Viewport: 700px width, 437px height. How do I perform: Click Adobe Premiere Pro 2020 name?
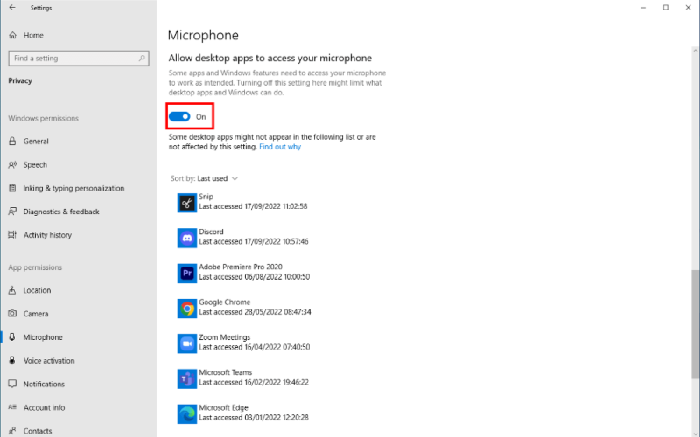241,267
